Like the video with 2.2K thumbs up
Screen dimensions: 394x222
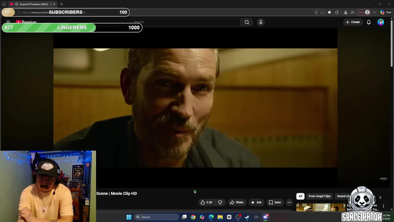pos(207,202)
